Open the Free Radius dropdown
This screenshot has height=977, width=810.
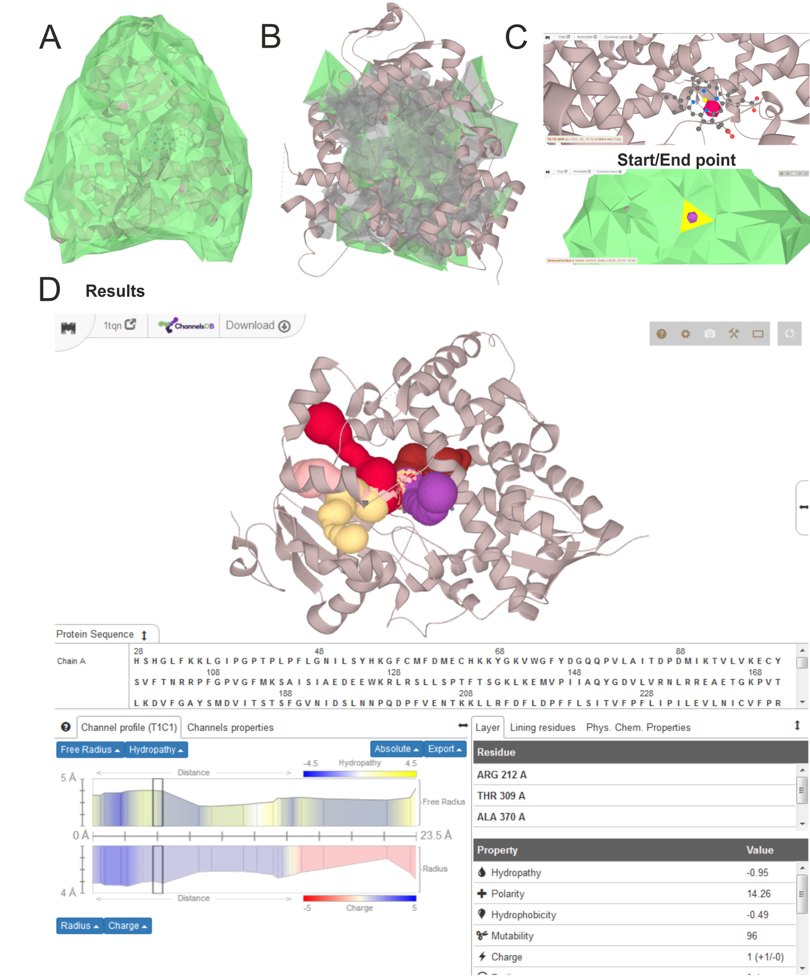pyautogui.click(x=90, y=749)
